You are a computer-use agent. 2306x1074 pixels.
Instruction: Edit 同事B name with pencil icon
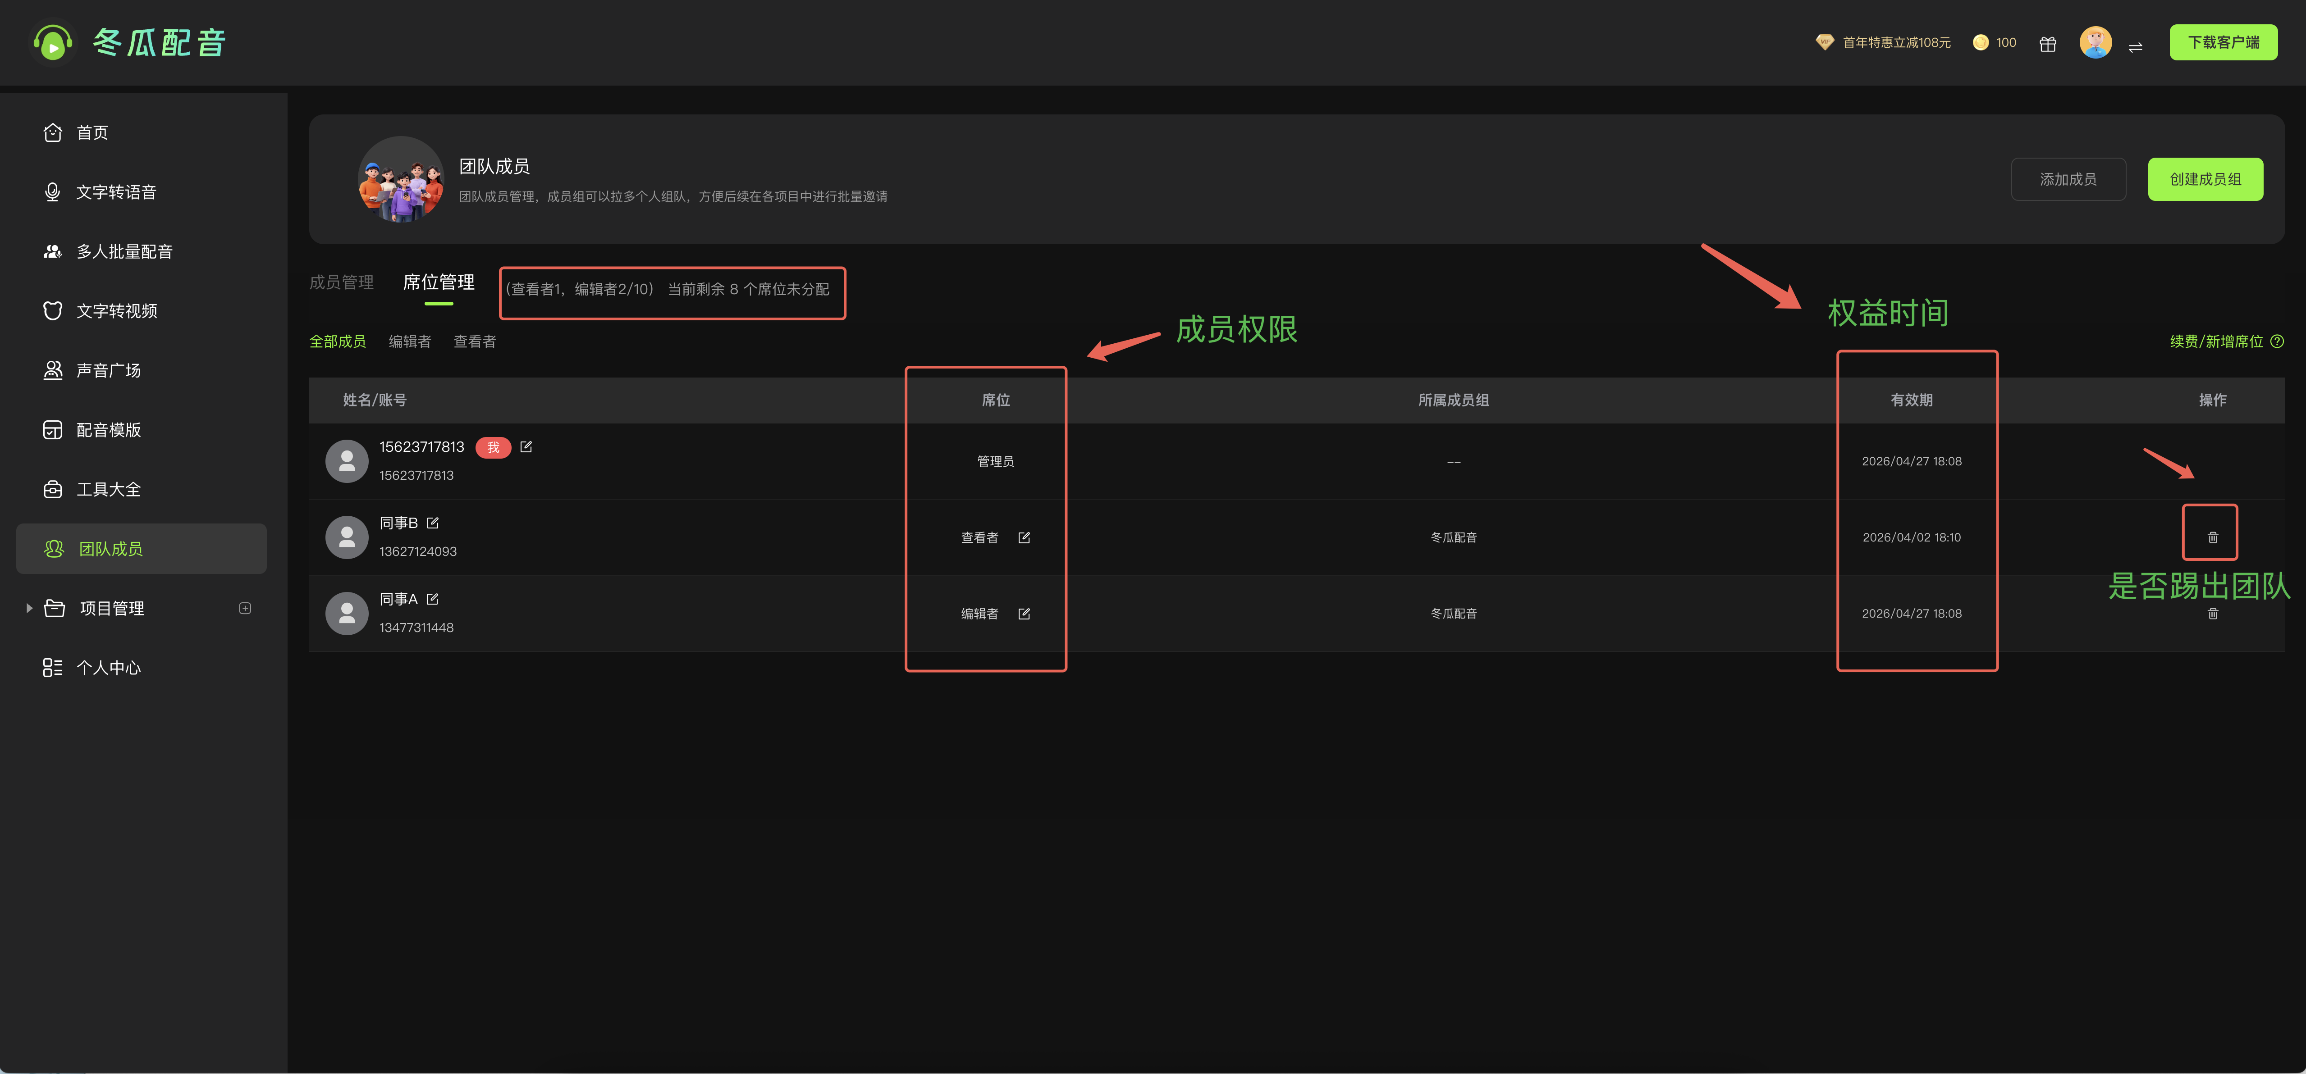433,523
